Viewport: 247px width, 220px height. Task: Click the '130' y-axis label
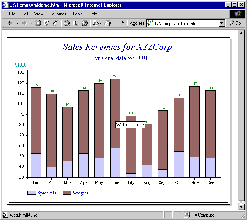coord(20,72)
